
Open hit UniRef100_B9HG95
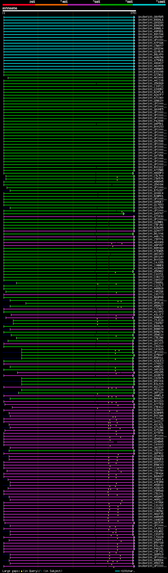click(151, 25)
